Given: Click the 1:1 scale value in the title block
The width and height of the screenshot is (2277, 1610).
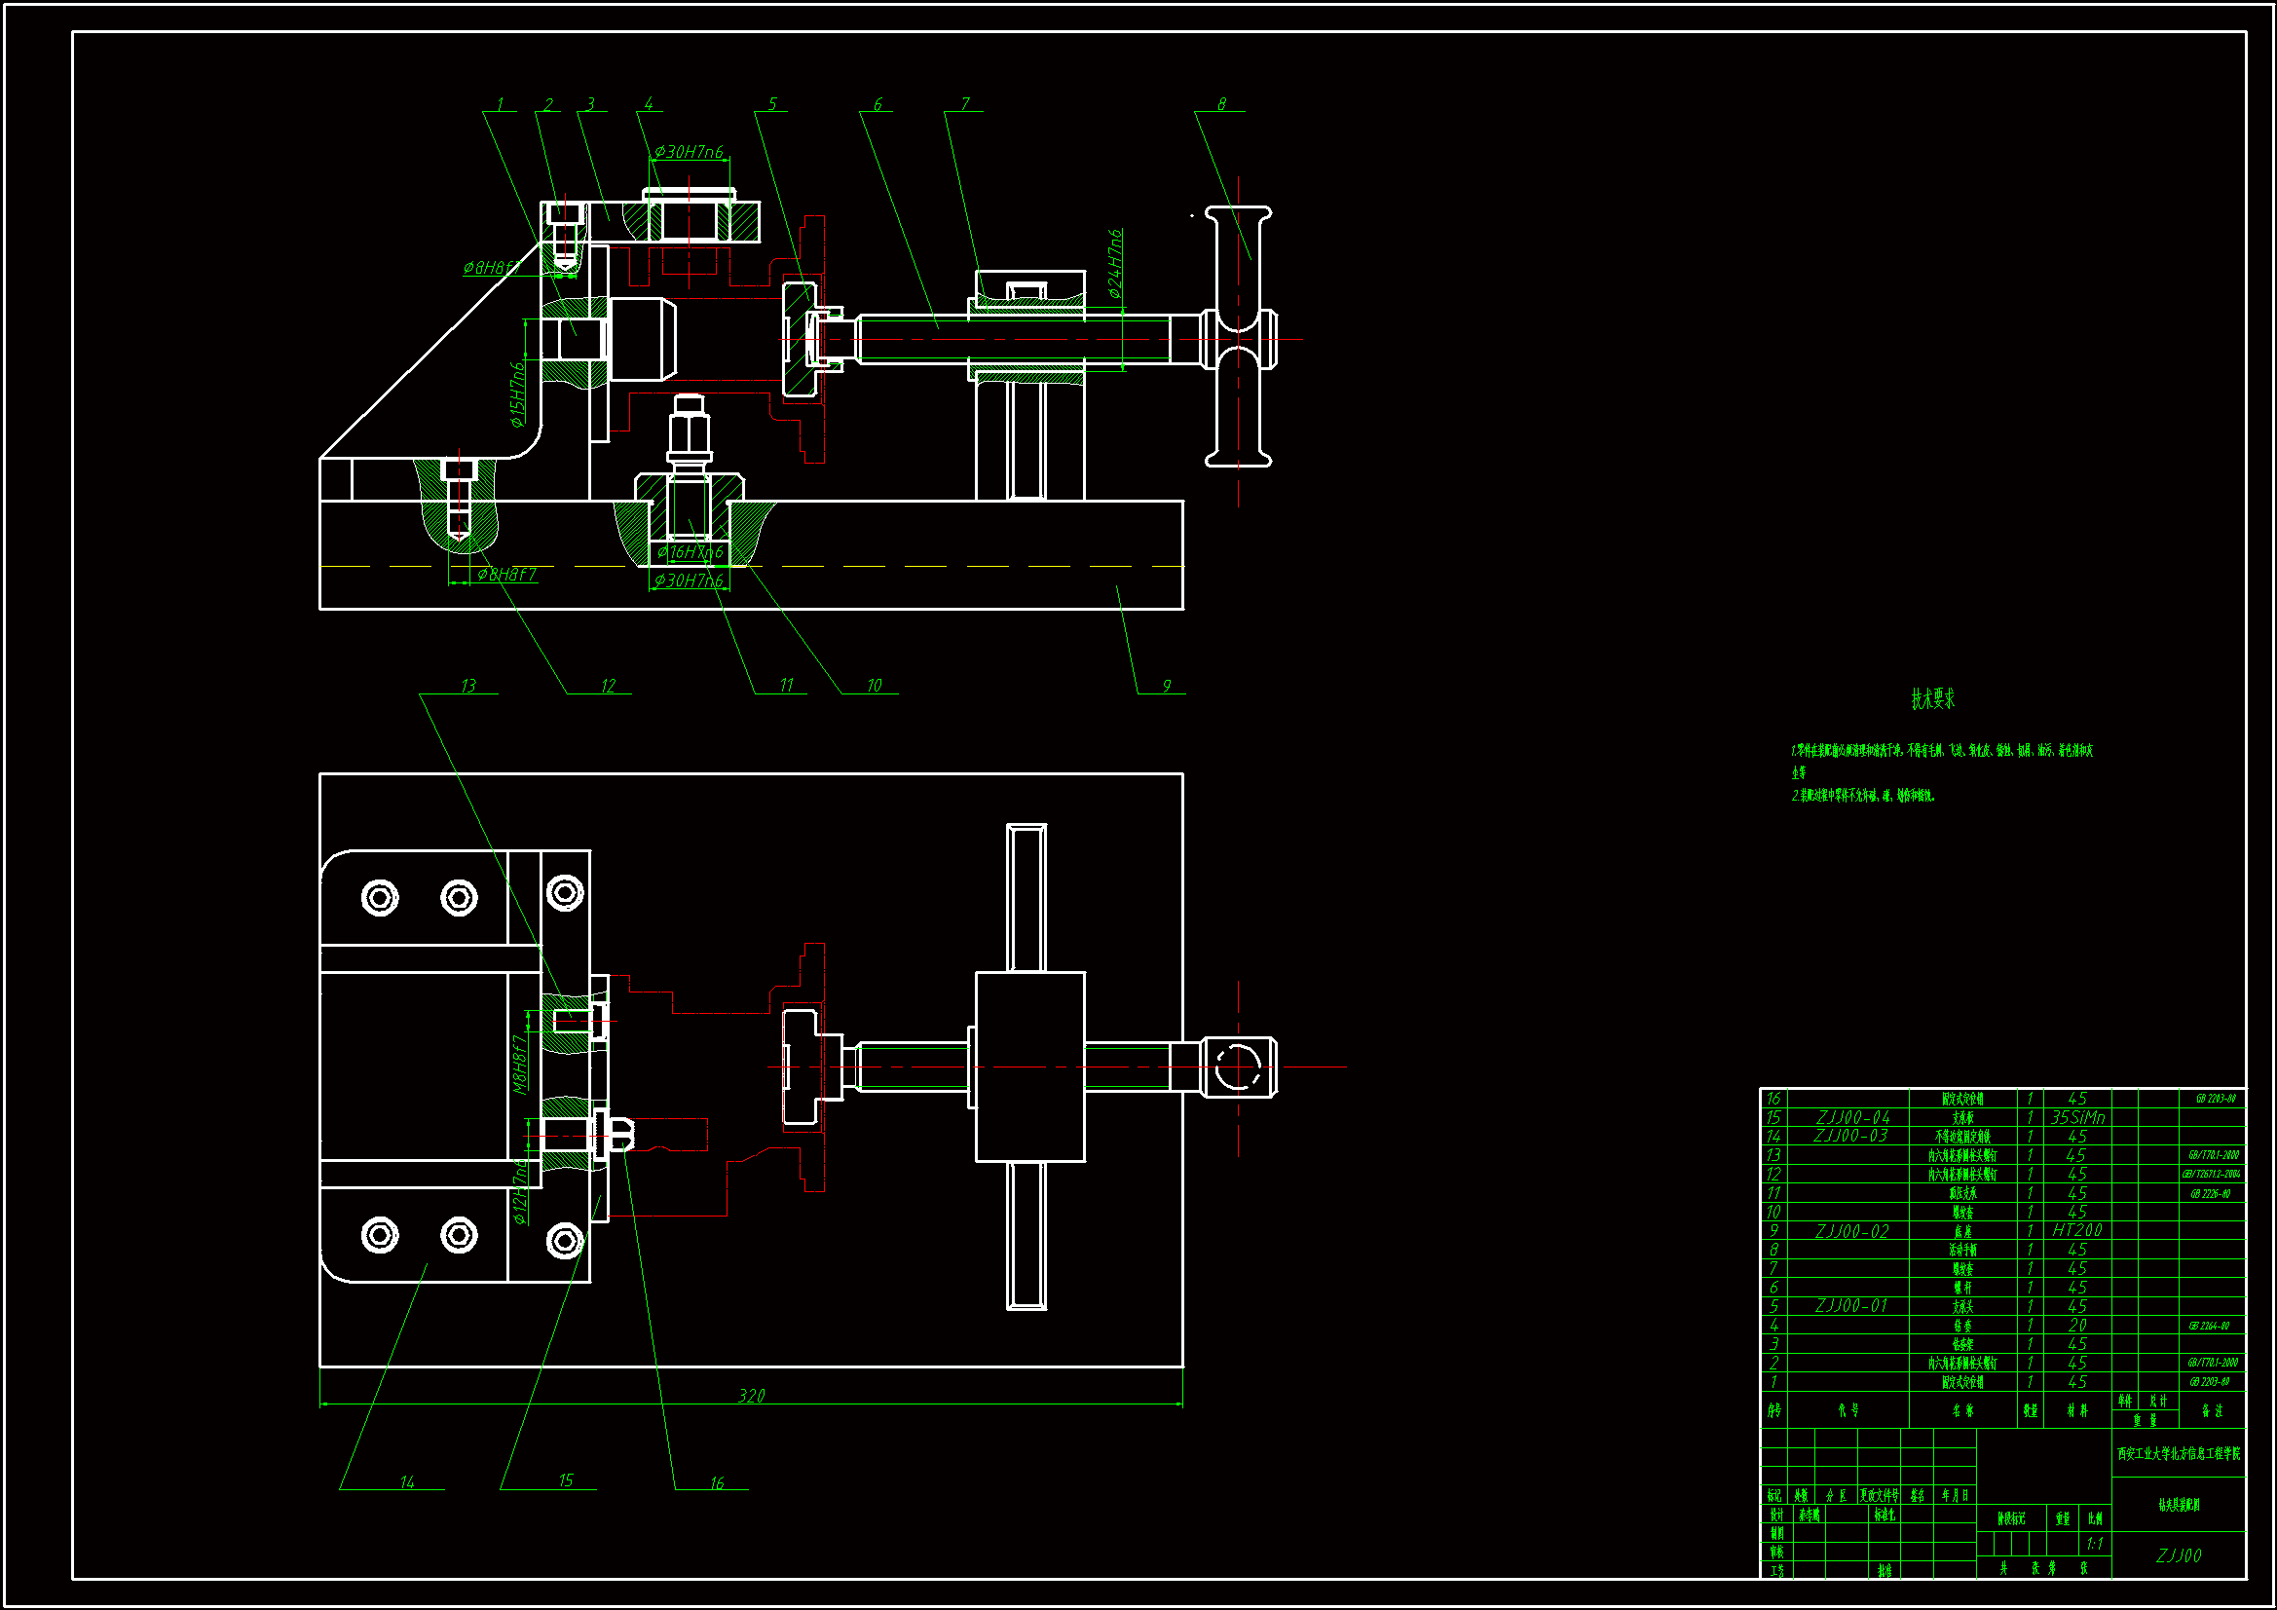Looking at the screenshot, I should [x=2094, y=1544].
